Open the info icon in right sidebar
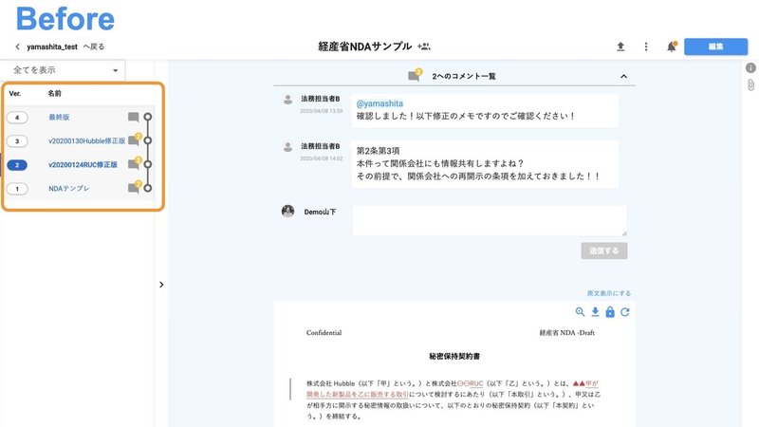 pos(750,67)
